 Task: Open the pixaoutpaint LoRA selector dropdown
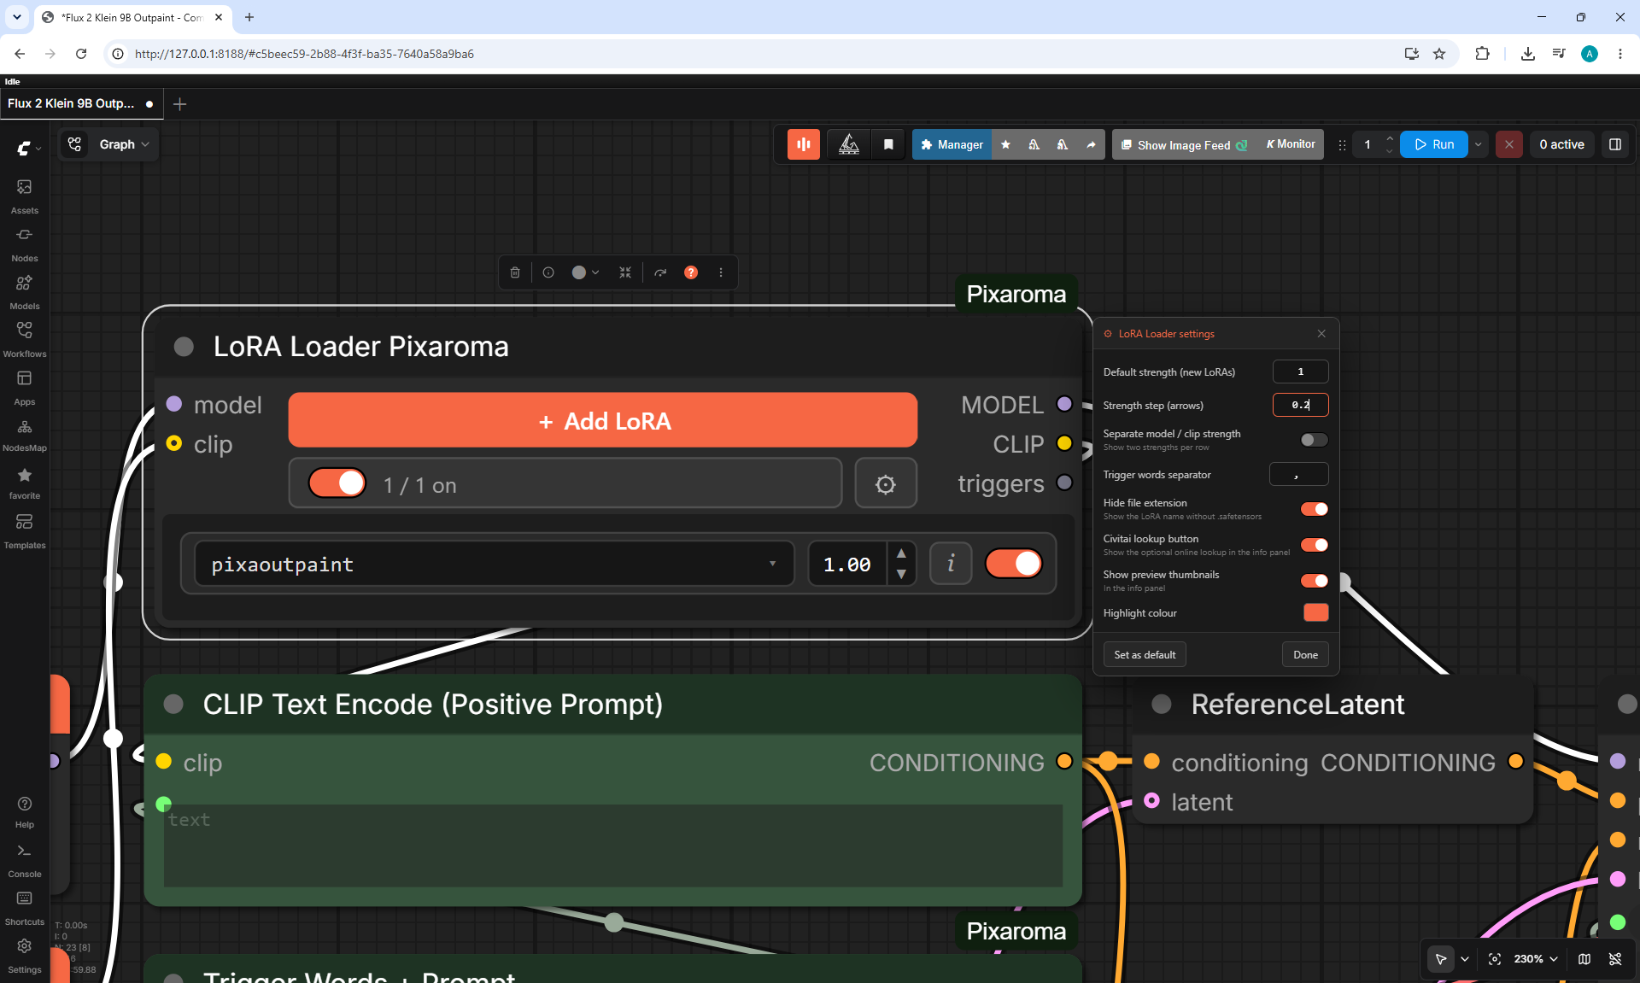coord(494,564)
